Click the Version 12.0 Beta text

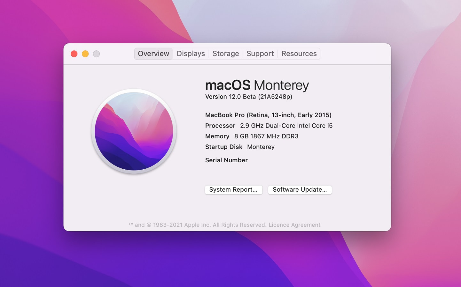tap(249, 97)
